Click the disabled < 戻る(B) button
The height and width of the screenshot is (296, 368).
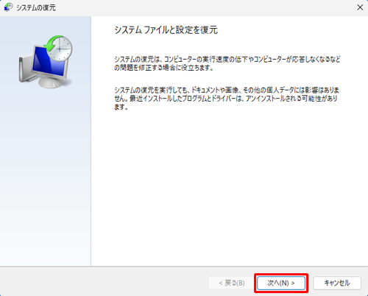[232, 283]
